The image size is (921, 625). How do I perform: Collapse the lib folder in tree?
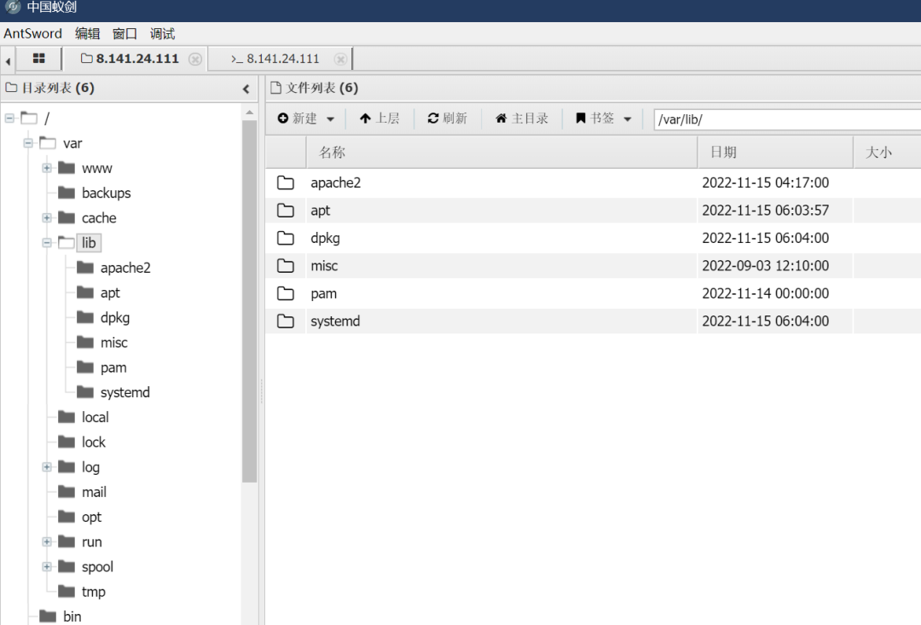47,243
